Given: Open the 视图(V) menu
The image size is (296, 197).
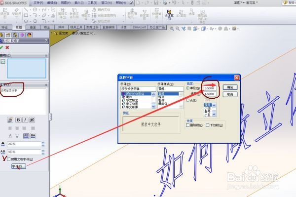Looking at the screenshot, I should (x=66, y=2).
